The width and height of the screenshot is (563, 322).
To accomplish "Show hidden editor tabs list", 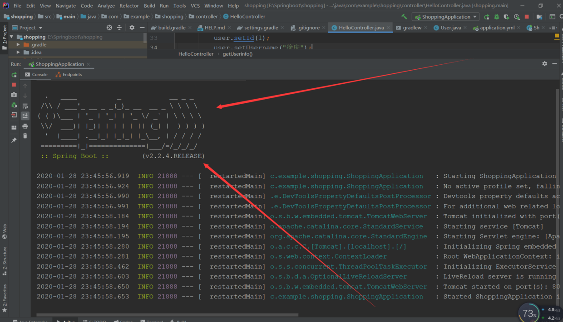I will point(553,28).
